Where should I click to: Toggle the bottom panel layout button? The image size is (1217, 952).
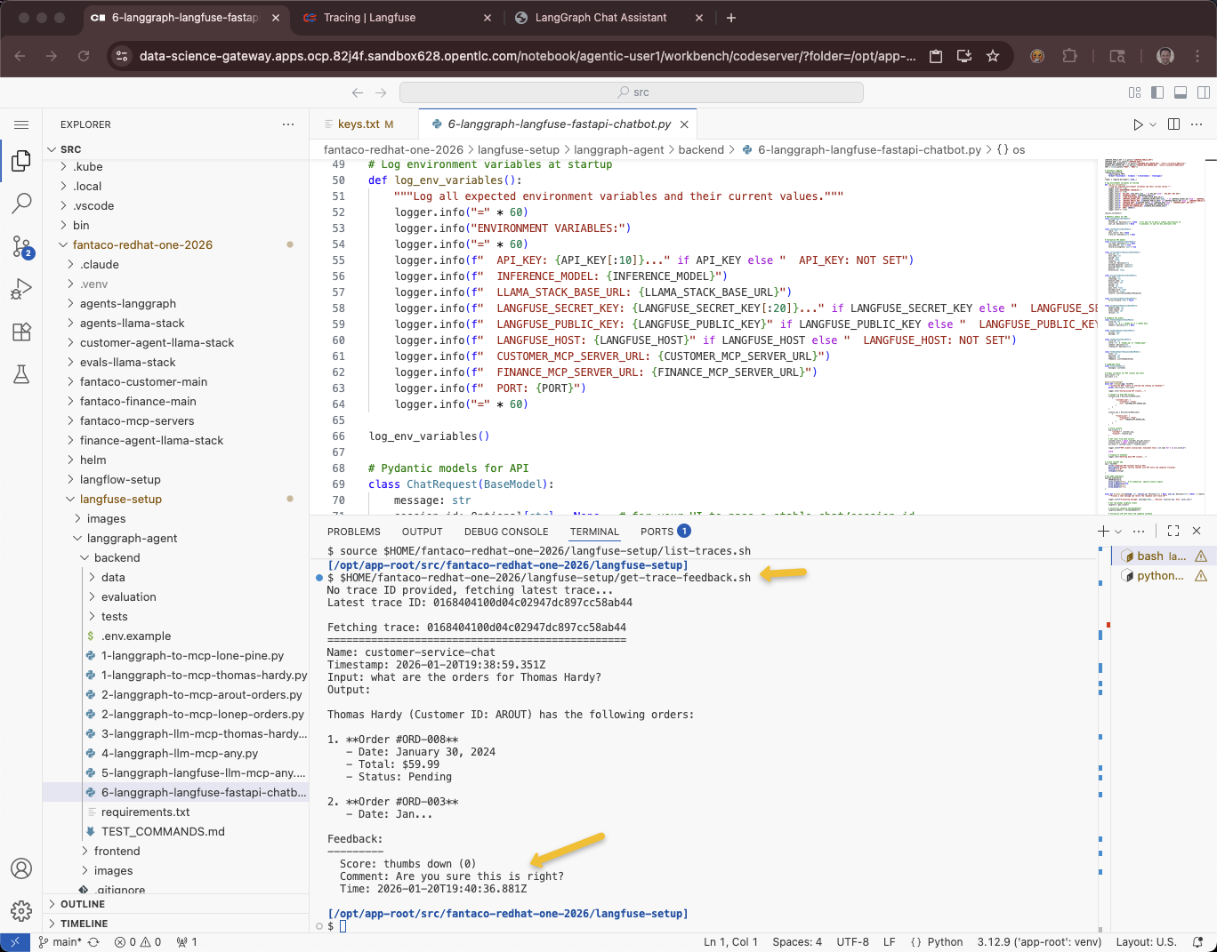(1181, 92)
